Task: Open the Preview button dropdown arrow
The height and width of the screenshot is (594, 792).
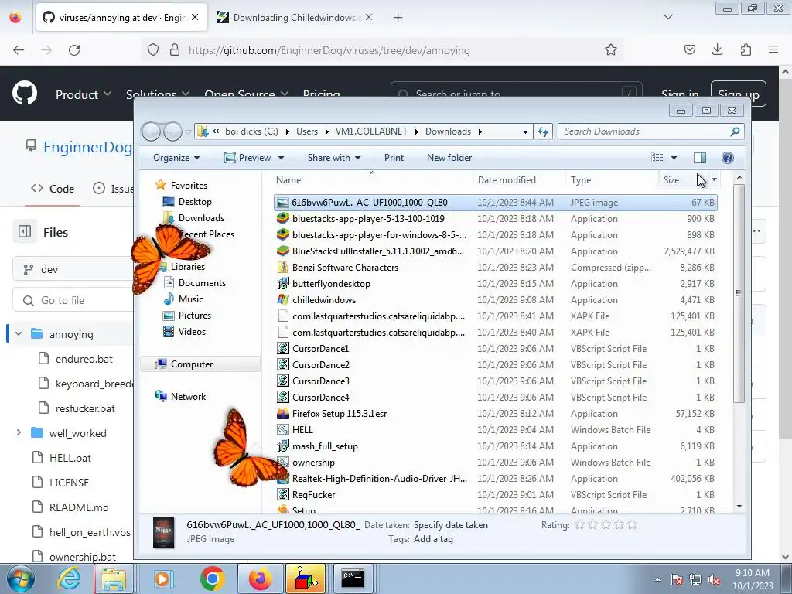Action: point(281,158)
